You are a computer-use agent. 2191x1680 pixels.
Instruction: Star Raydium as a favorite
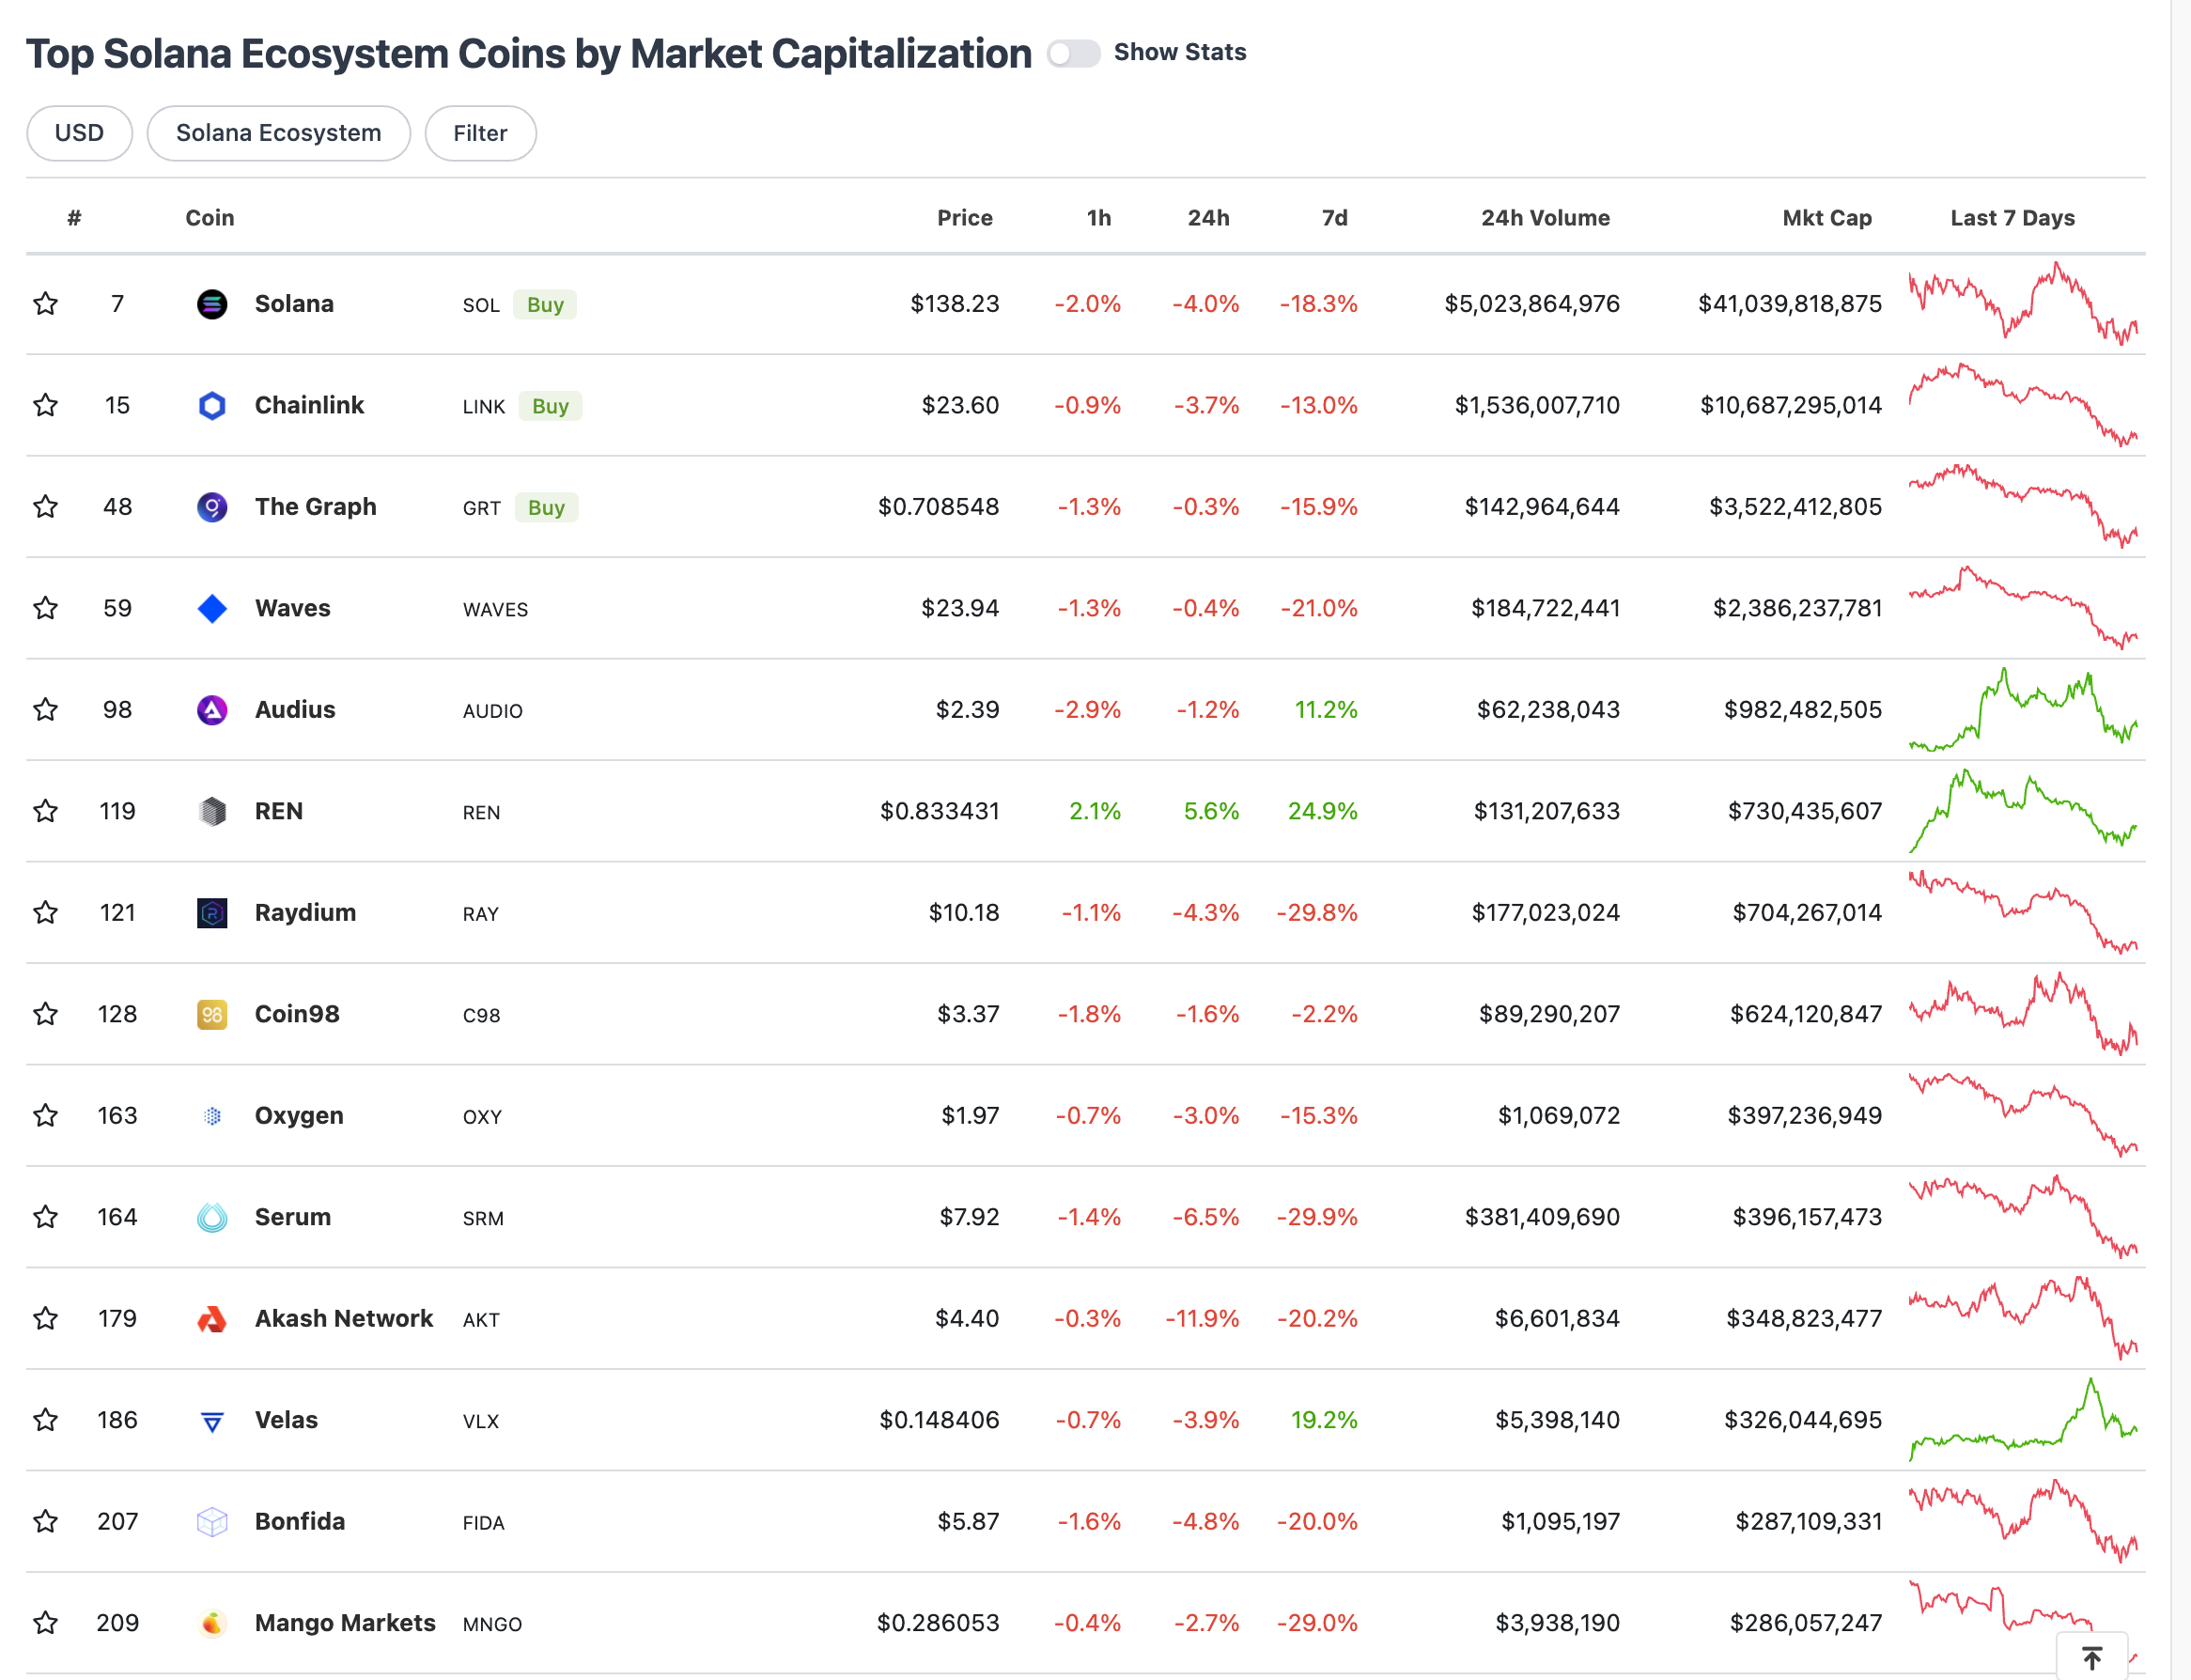coord(45,913)
